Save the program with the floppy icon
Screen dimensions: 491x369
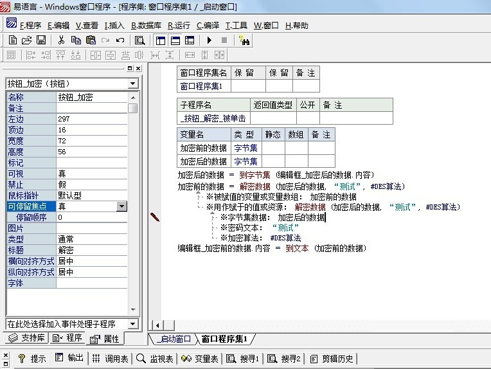(x=41, y=40)
